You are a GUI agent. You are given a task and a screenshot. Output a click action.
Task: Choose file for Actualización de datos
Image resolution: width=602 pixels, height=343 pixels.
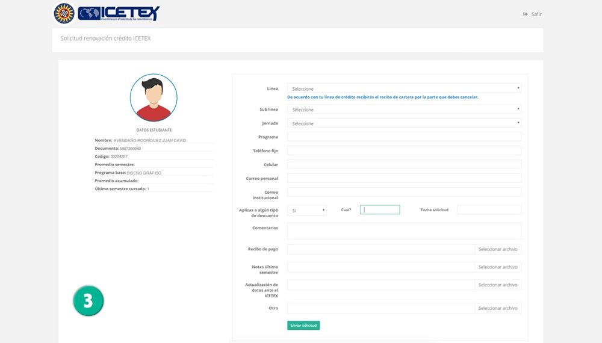tap(498, 285)
